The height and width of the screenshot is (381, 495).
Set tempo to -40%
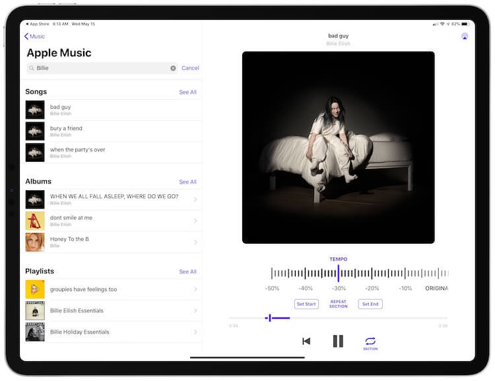click(x=306, y=289)
